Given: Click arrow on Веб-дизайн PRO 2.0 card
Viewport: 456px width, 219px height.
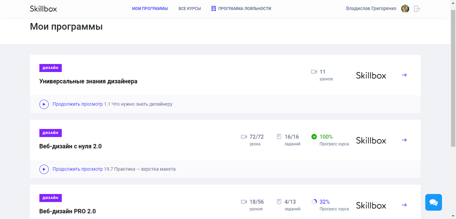Looking at the screenshot, I should (404, 205).
